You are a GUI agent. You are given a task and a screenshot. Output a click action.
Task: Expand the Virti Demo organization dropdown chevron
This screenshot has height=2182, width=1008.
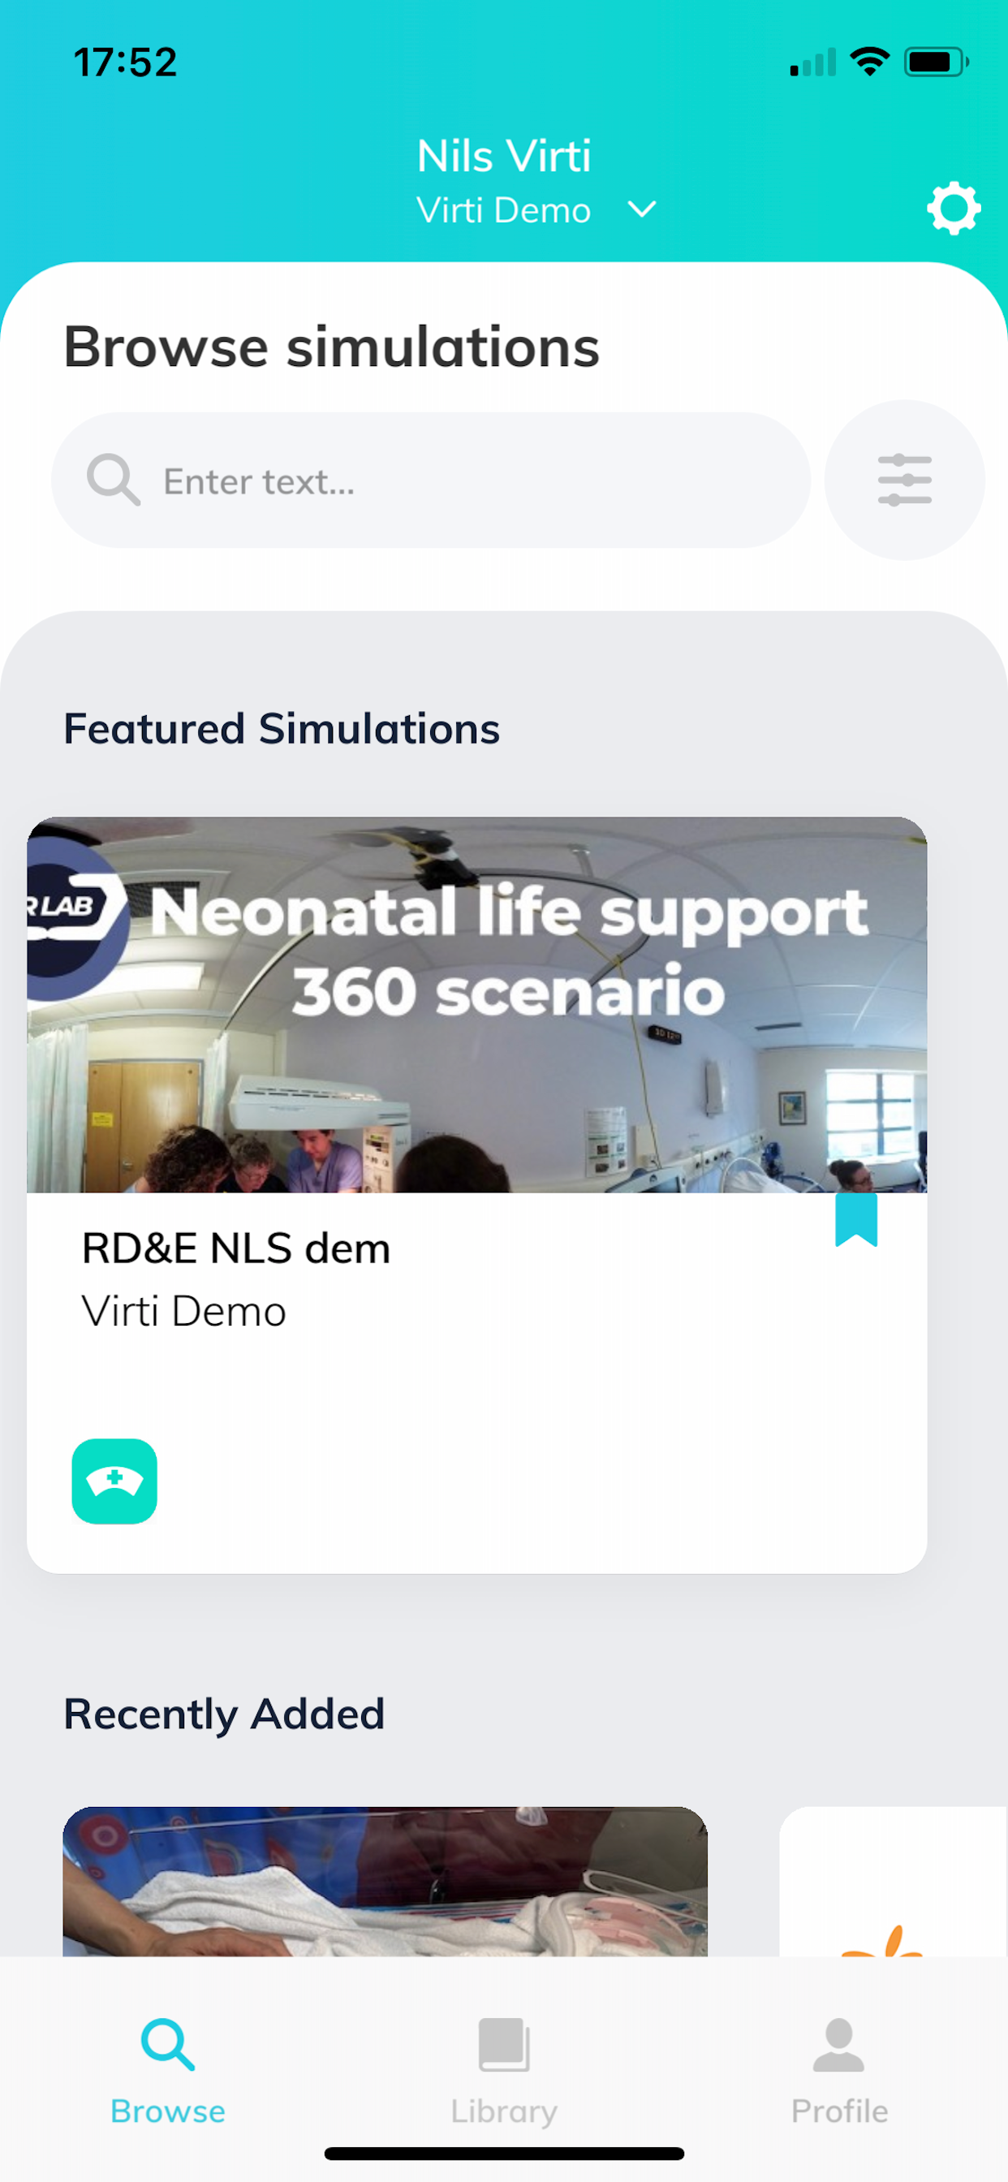[x=642, y=209]
